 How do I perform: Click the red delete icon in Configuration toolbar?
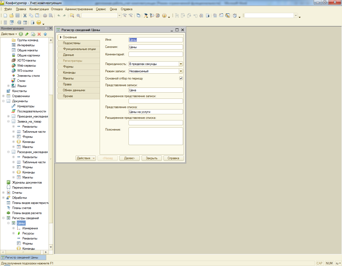(39, 34)
